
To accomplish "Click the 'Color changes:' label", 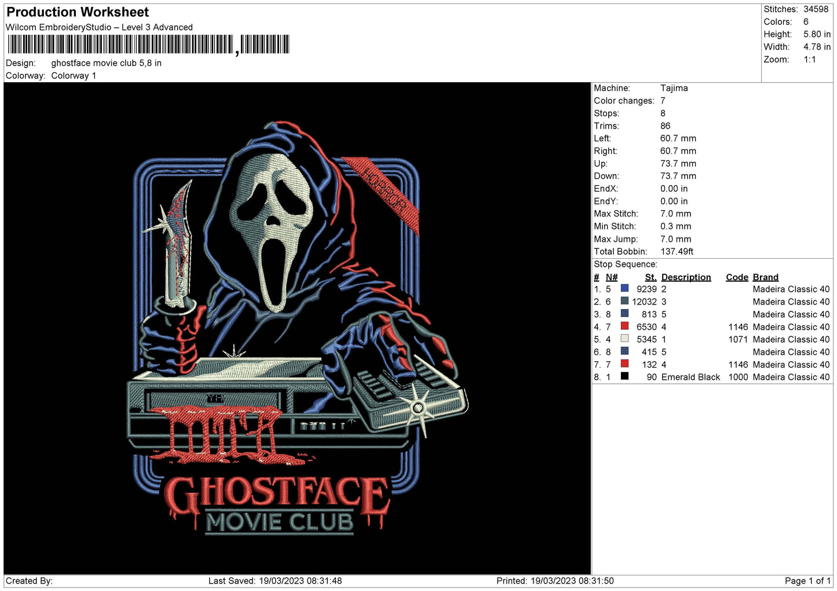I will coord(624,101).
